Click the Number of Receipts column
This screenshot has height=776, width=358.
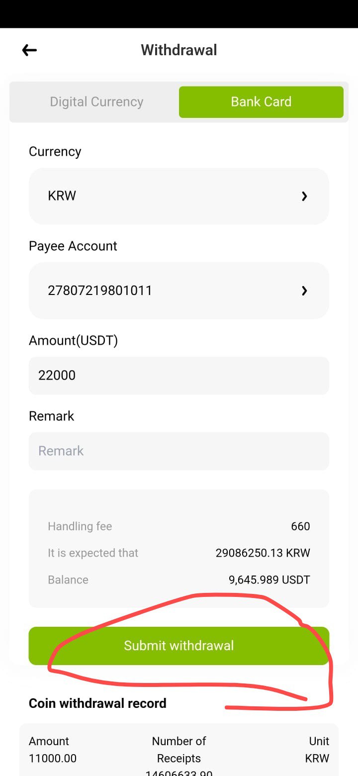coord(179,750)
